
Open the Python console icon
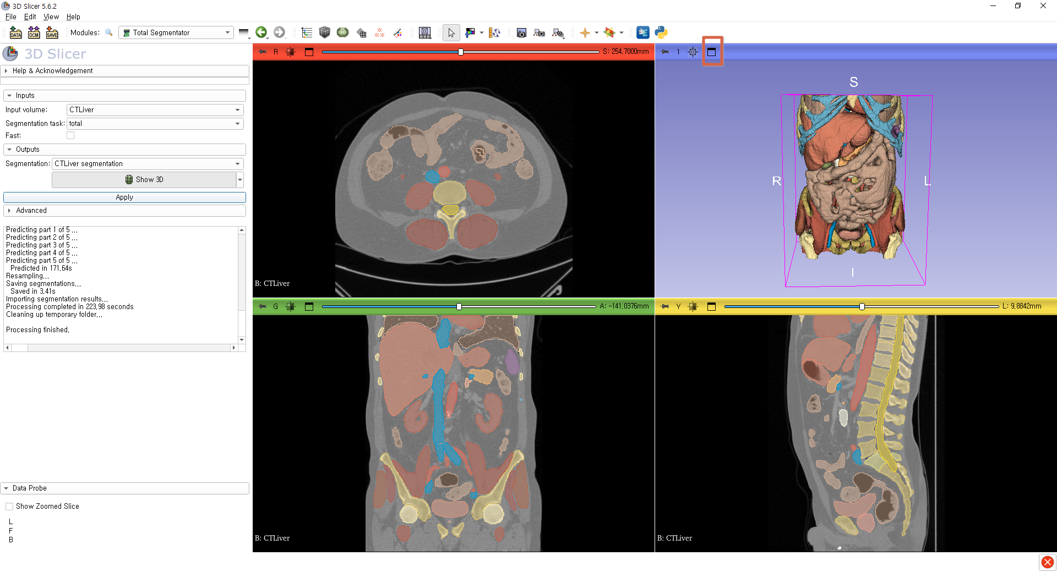[x=661, y=33]
